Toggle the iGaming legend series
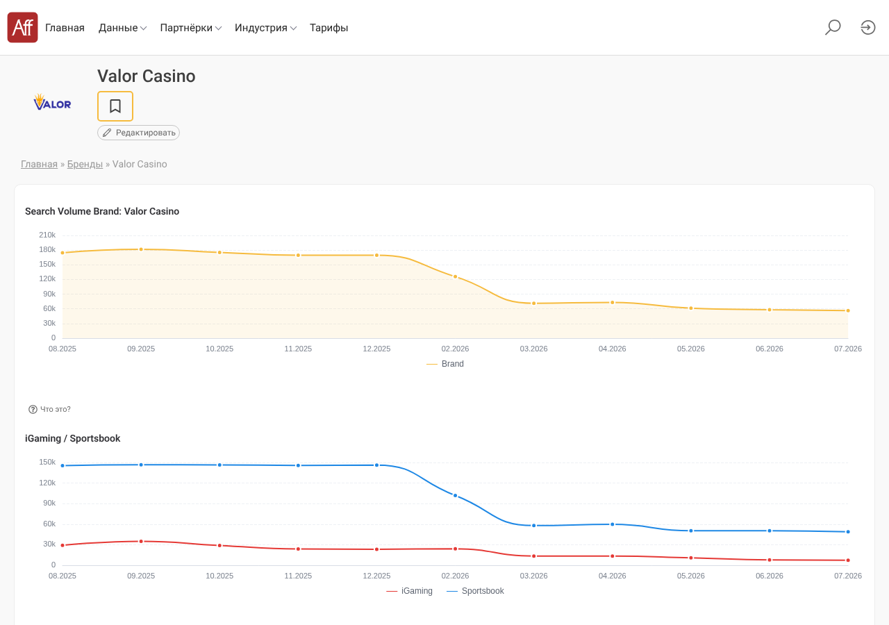The width and height of the screenshot is (889, 625). 409,591
